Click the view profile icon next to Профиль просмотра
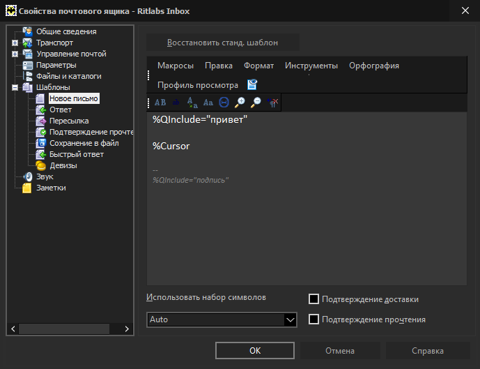 tap(252, 84)
